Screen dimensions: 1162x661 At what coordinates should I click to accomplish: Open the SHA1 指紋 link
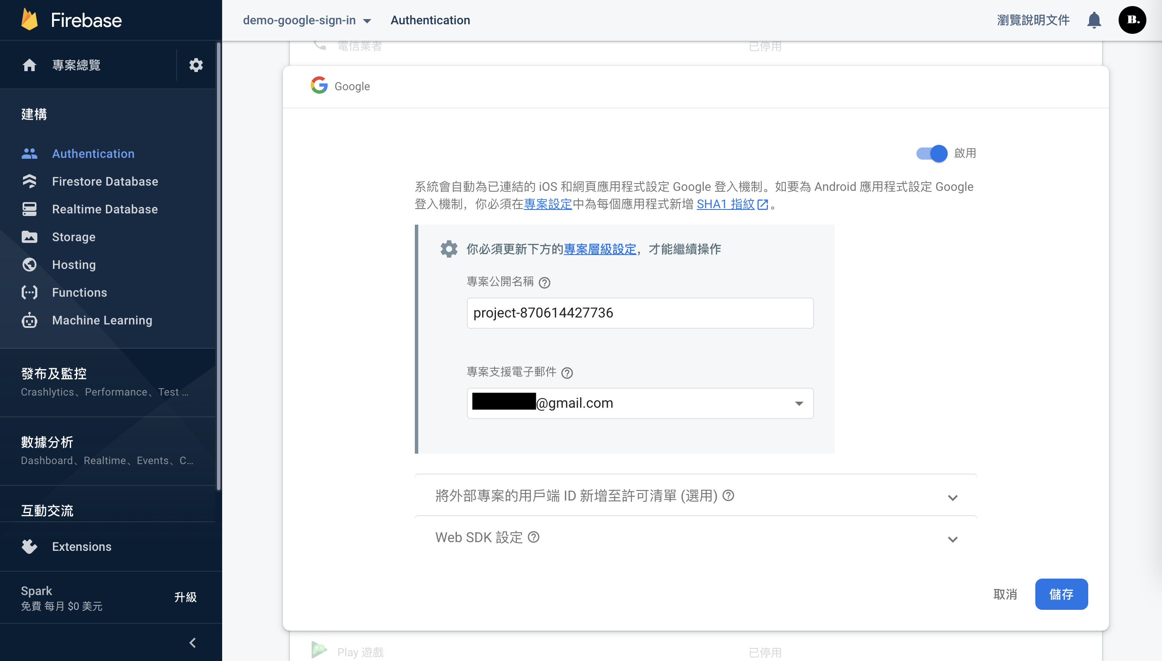click(725, 204)
